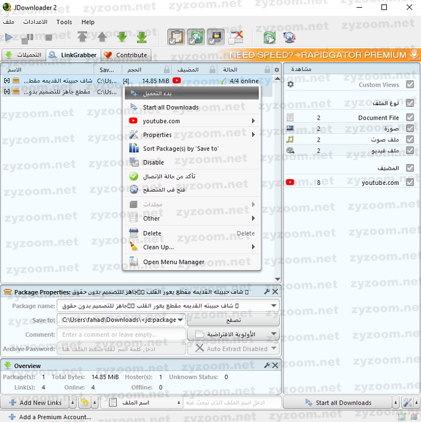Select فتح في المتصفح open in browser
421x422 pixels.
(x=192, y=190)
